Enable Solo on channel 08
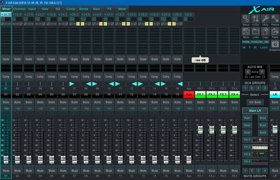Image resolution: width=280 pixels, height=180 pixels. (86, 102)
